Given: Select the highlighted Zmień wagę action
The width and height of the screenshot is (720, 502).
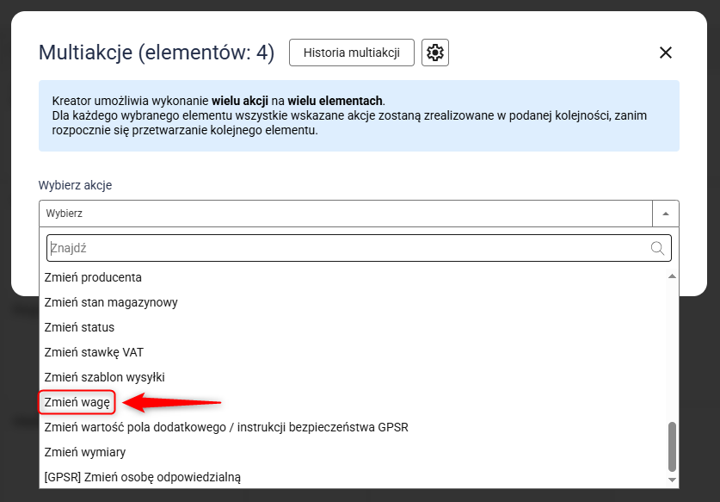Looking at the screenshot, I should coord(77,402).
